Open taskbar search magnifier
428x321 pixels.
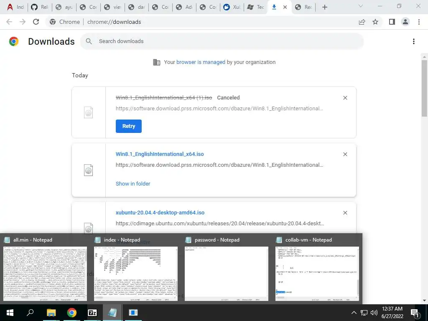30,313
